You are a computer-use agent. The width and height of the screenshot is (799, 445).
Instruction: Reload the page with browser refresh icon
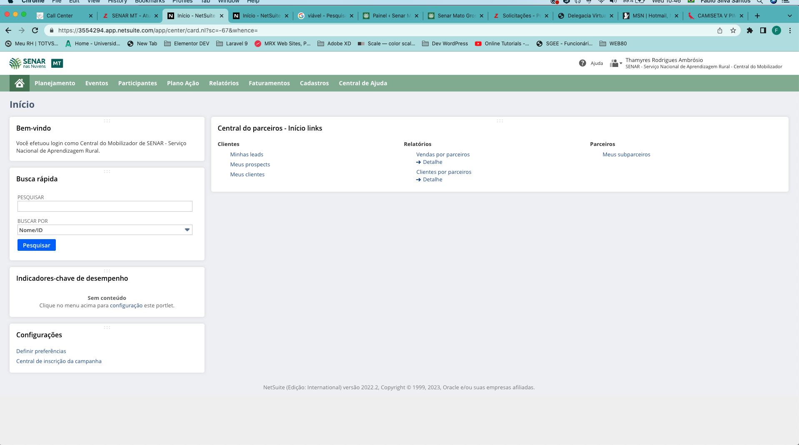coord(35,30)
